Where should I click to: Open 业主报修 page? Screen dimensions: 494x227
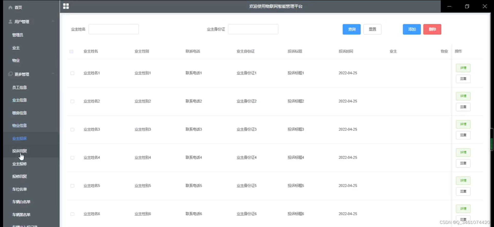[20, 164]
